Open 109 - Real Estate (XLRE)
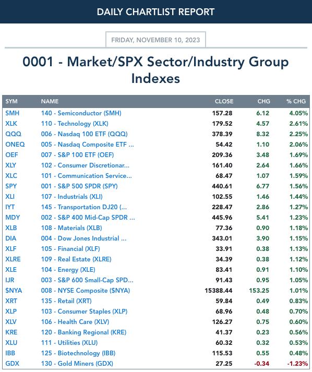 tap(76, 259)
